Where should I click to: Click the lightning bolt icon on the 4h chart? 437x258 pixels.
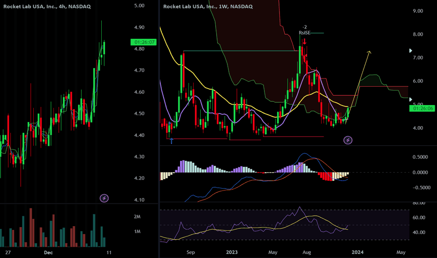coord(104,198)
